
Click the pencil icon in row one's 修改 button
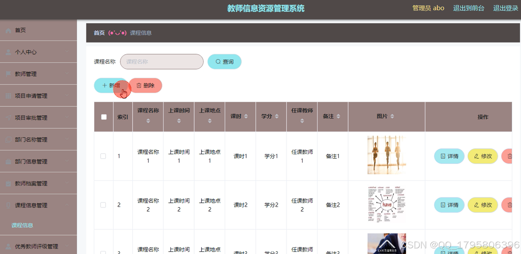pyautogui.click(x=476, y=156)
